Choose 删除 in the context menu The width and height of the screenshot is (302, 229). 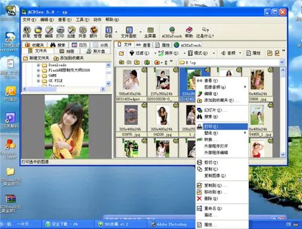[x=222, y=198]
